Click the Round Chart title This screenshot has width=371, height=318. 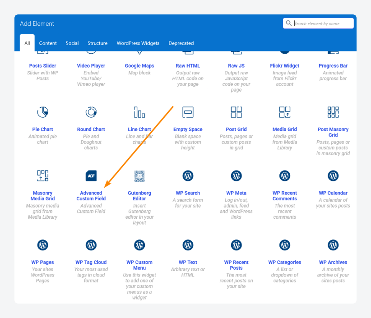tap(91, 129)
